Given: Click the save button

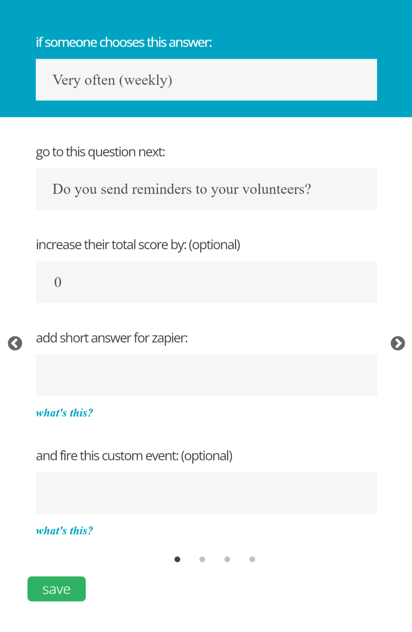Looking at the screenshot, I should pos(56,589).
